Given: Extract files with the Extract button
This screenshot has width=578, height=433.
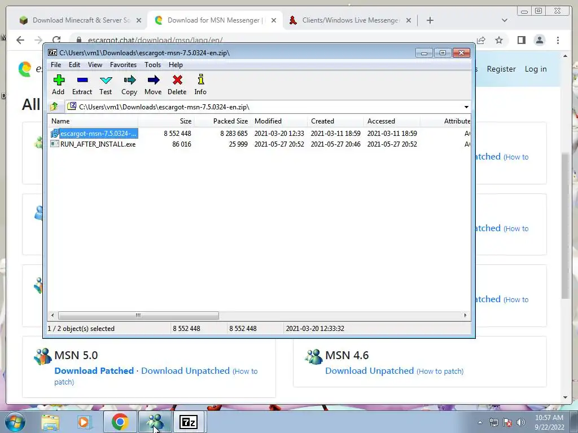Looking at the screenshot, I should click(x=82, y=85).
